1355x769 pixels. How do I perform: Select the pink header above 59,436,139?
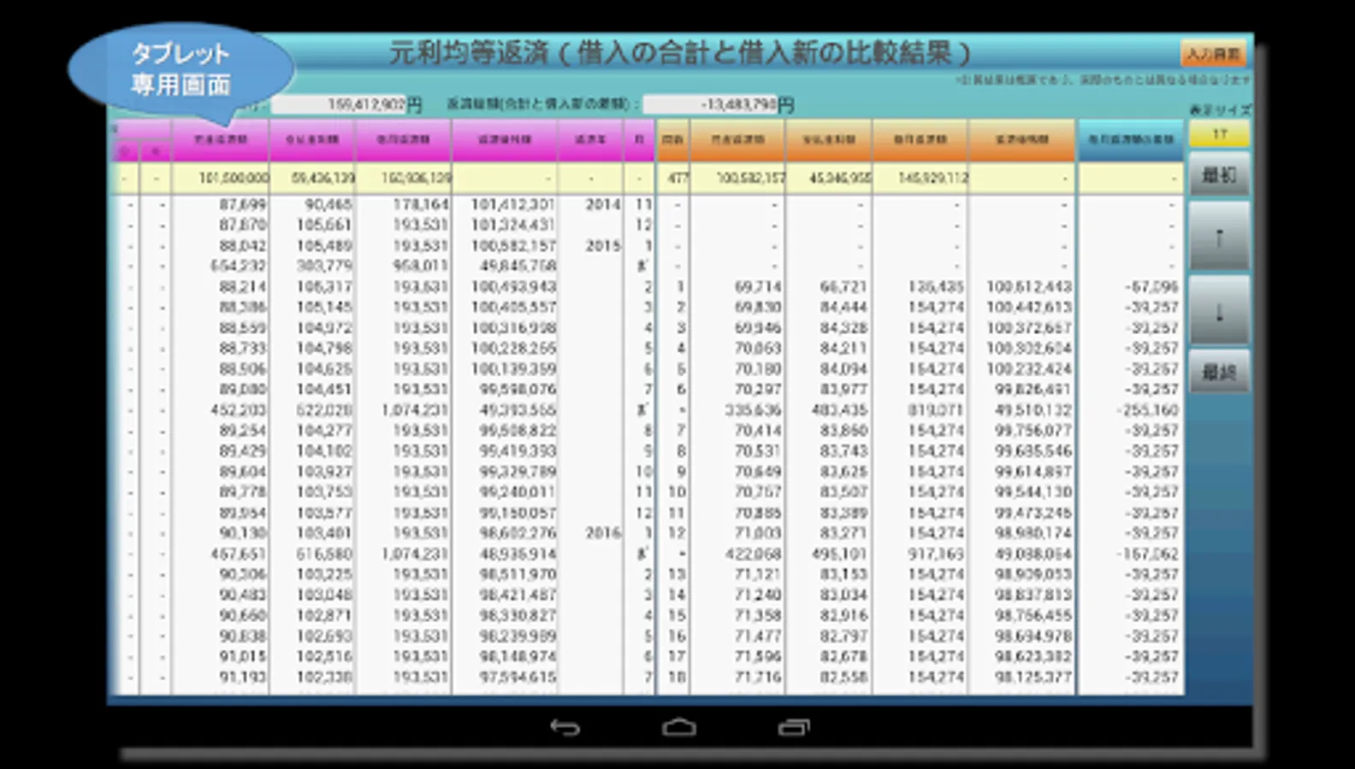tap(312, 140)
